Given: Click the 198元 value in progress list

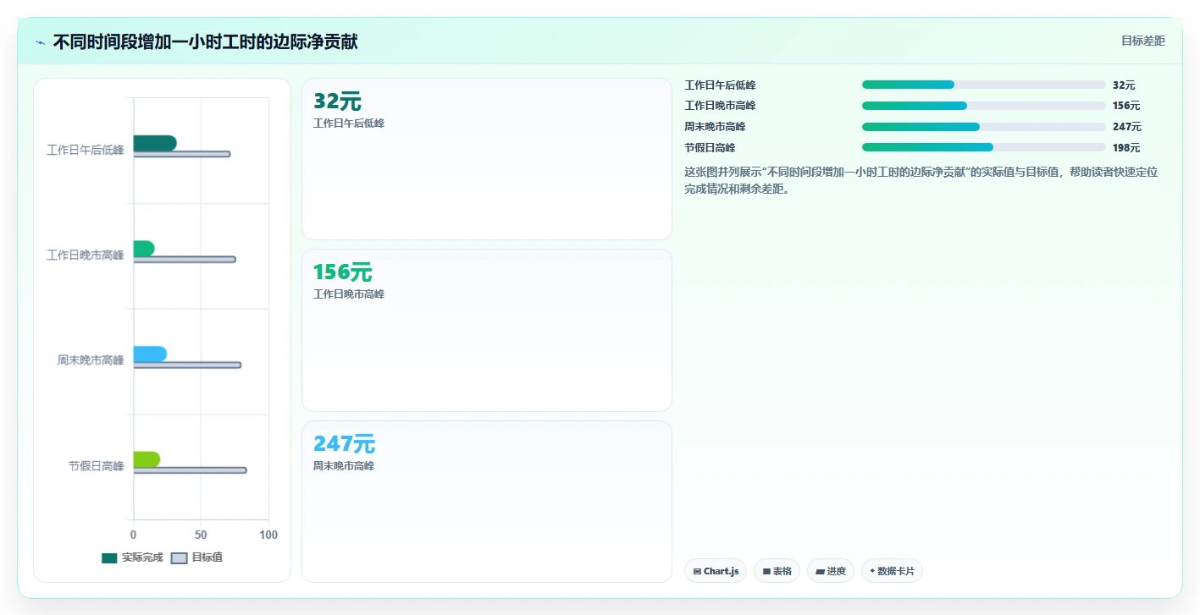Looking at the screenshot, I should [1127, 148].
